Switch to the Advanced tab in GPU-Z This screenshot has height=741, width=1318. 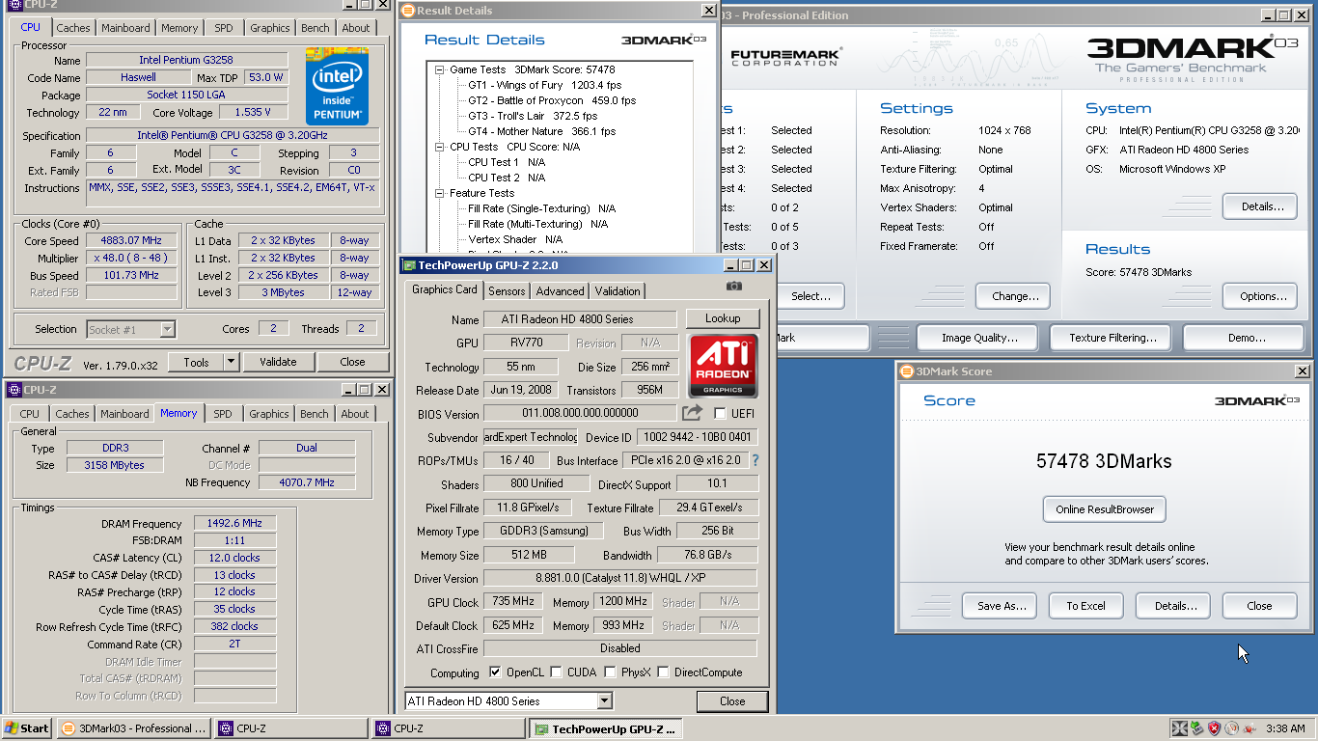pos(561,290)
